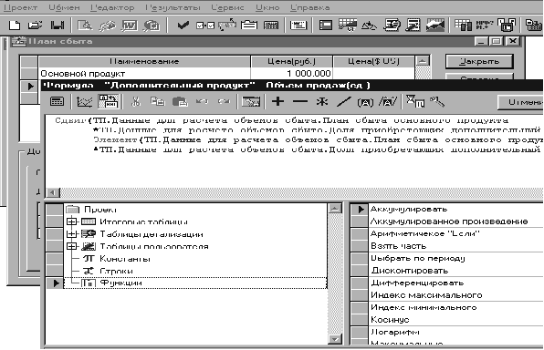Click the scissors Cut icon in formula toolbar
Image resolution: width=544 pixels, height=350 pixels.
click(136, 101)
